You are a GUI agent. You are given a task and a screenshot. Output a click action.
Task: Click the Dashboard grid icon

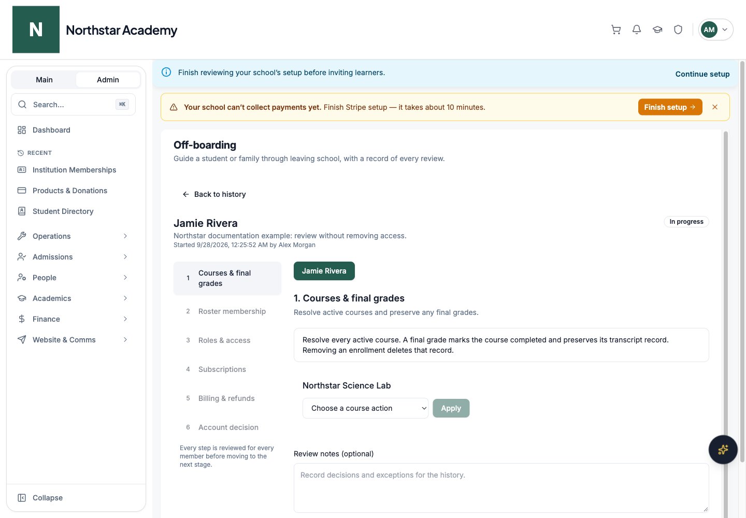pyautogui.click(x=22, y=130)
